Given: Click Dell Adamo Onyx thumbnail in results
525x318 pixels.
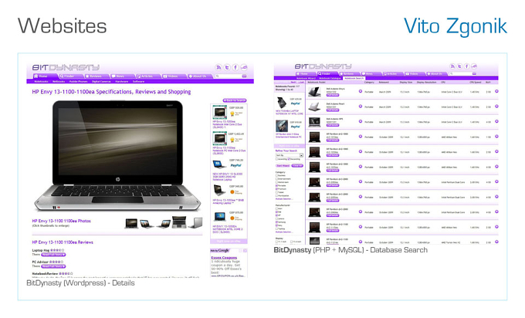Looking at the screenshot, I should [314, 92].
